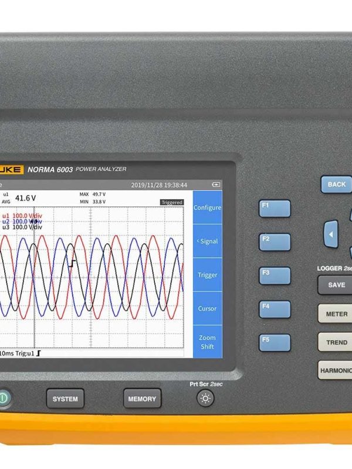Toggle the green power button

[4, 398]
